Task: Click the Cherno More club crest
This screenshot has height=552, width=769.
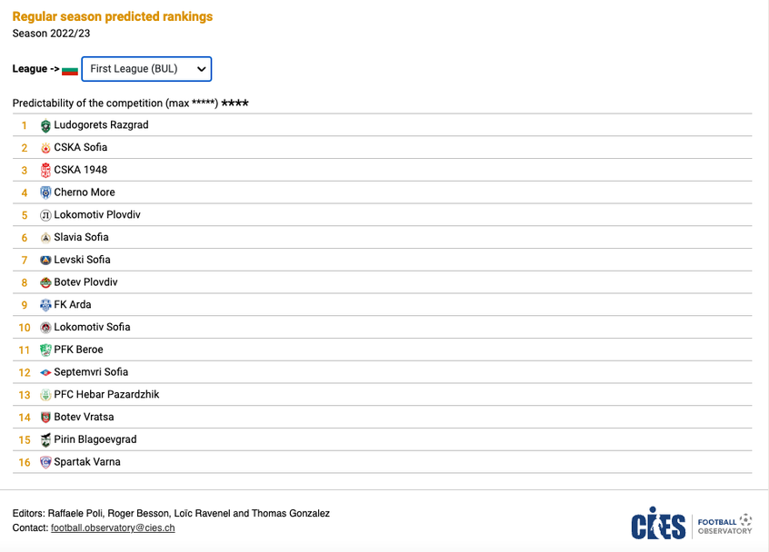Action: pos(45,192)
